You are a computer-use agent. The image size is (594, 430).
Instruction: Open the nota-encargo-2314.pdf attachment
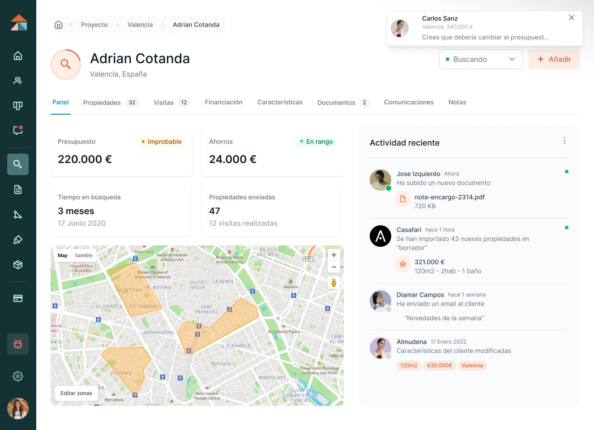click(449, 197)
